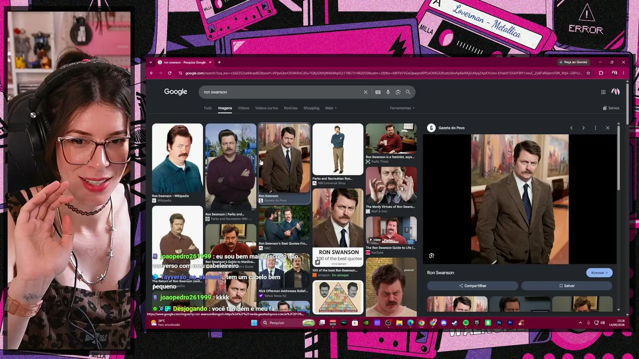The height and width of the screenshot is (359, 639).
Task: Bookmark this page with the star icon
Action: (x=588, y=73)
